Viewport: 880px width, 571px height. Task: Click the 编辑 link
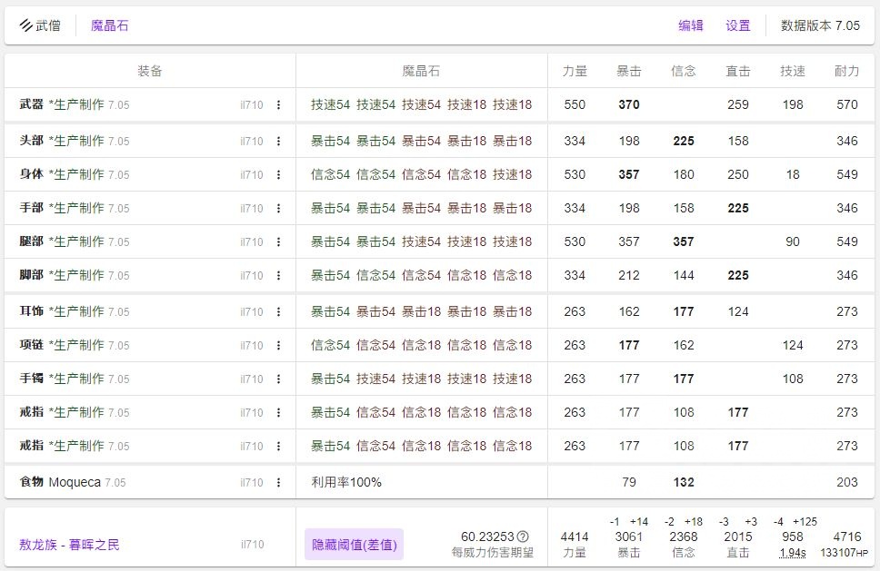coord(691,25)
